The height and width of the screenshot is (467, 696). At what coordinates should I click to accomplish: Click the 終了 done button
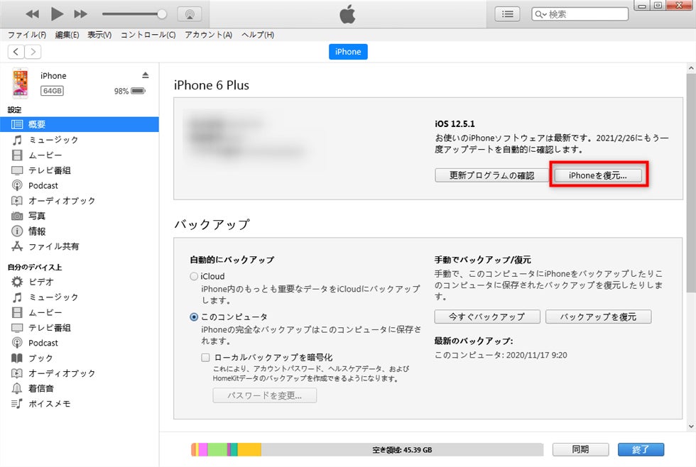coord(641,450)
